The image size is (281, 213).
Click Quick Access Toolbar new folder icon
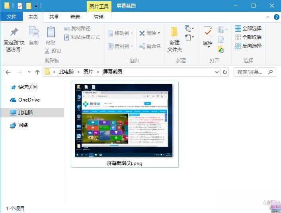[x=29, y=6]
